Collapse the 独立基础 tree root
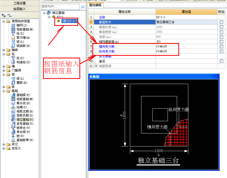This screenshot has height=178, width=227. click(44, 13)
